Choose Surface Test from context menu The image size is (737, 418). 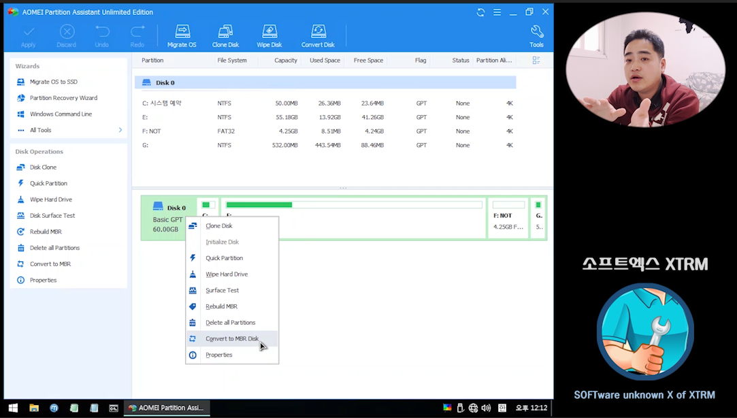[232, 290]
